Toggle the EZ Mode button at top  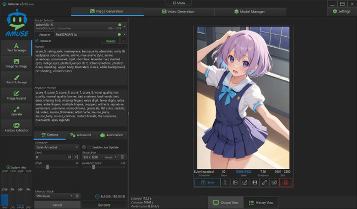pos(179,3)
